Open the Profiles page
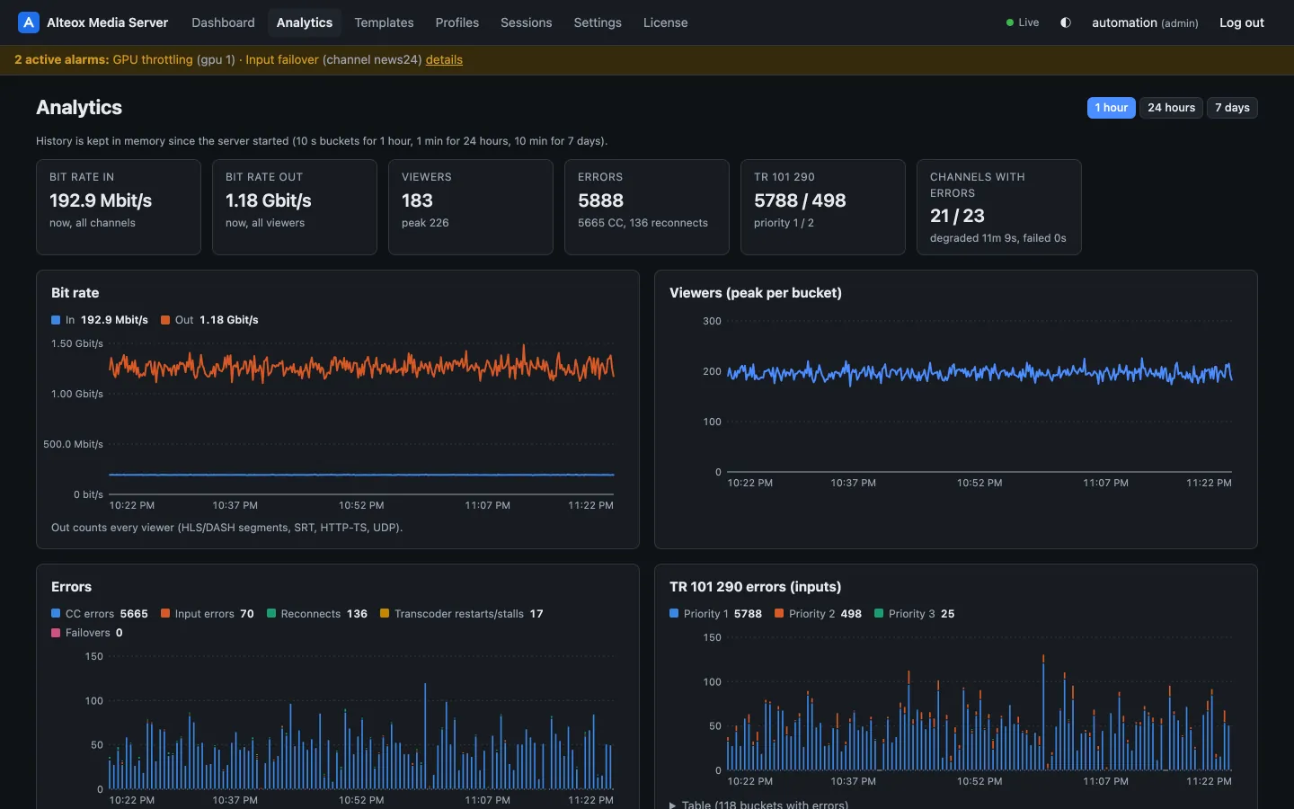1294x809 pixels. point(457,22)
